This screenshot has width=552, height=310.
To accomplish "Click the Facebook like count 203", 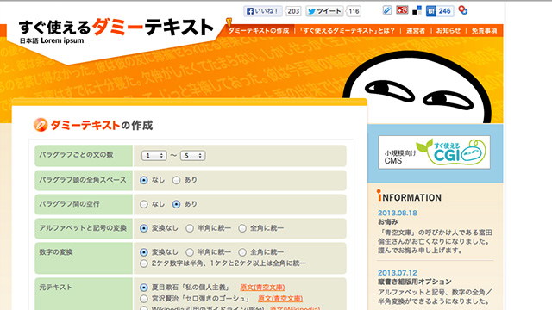I will tap(293, 11).
